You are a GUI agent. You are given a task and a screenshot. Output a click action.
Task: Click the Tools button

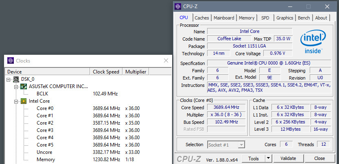[x=254, y=158]
